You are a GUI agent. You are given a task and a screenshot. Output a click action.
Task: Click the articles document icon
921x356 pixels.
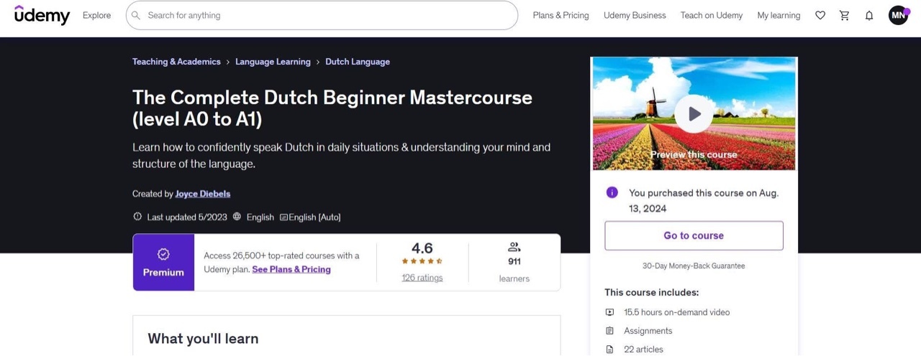coord(610,350)
